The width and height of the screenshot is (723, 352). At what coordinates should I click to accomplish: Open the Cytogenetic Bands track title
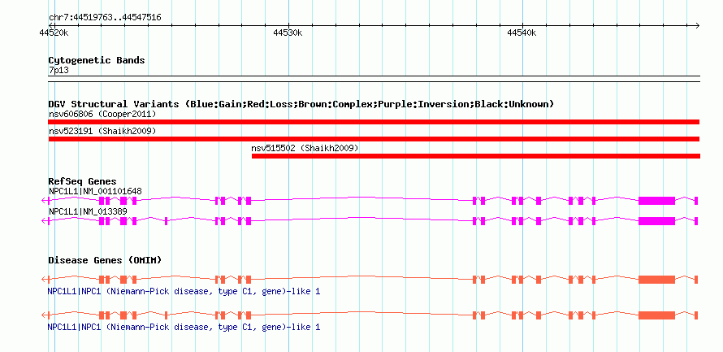[97, 60]
